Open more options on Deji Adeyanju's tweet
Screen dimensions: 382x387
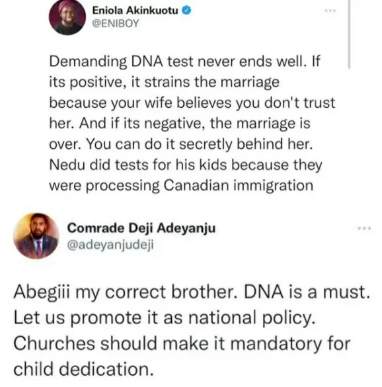coord(365,228)
